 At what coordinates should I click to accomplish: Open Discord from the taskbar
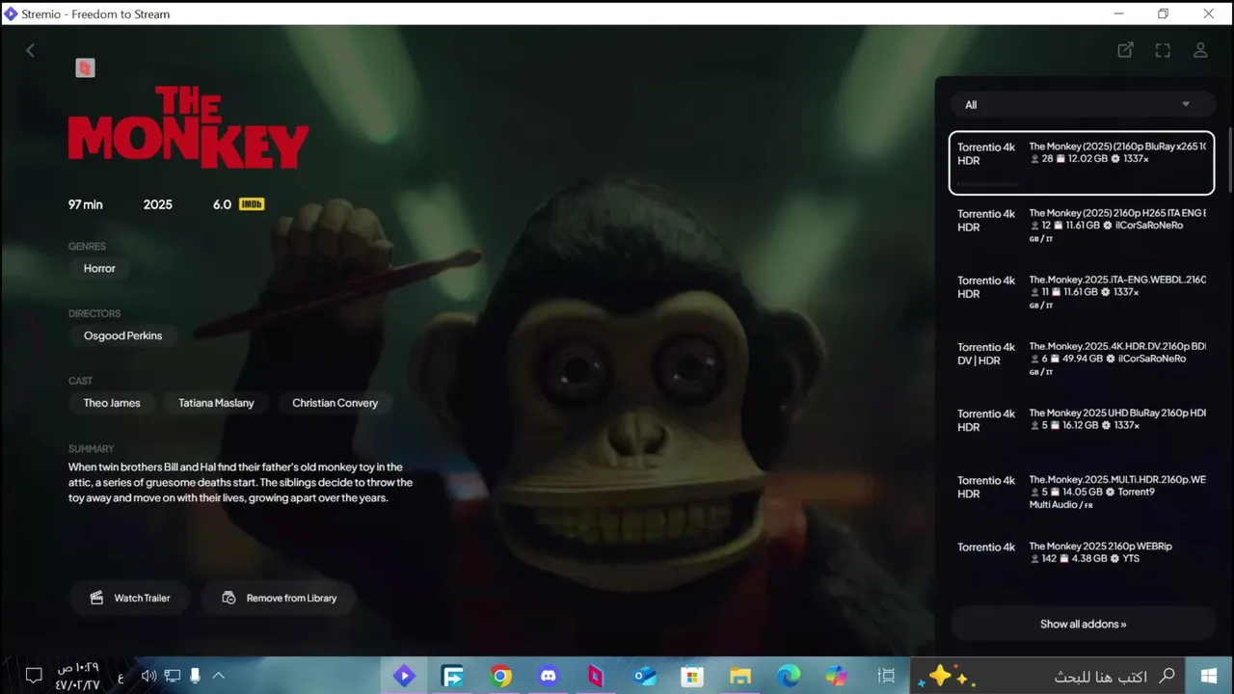(x=549, y=676)
